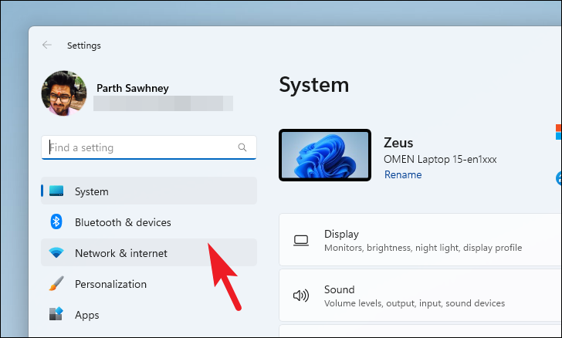The image size is (562, 338).
Task: Open the Display settings card
Action: coord(420,240)
